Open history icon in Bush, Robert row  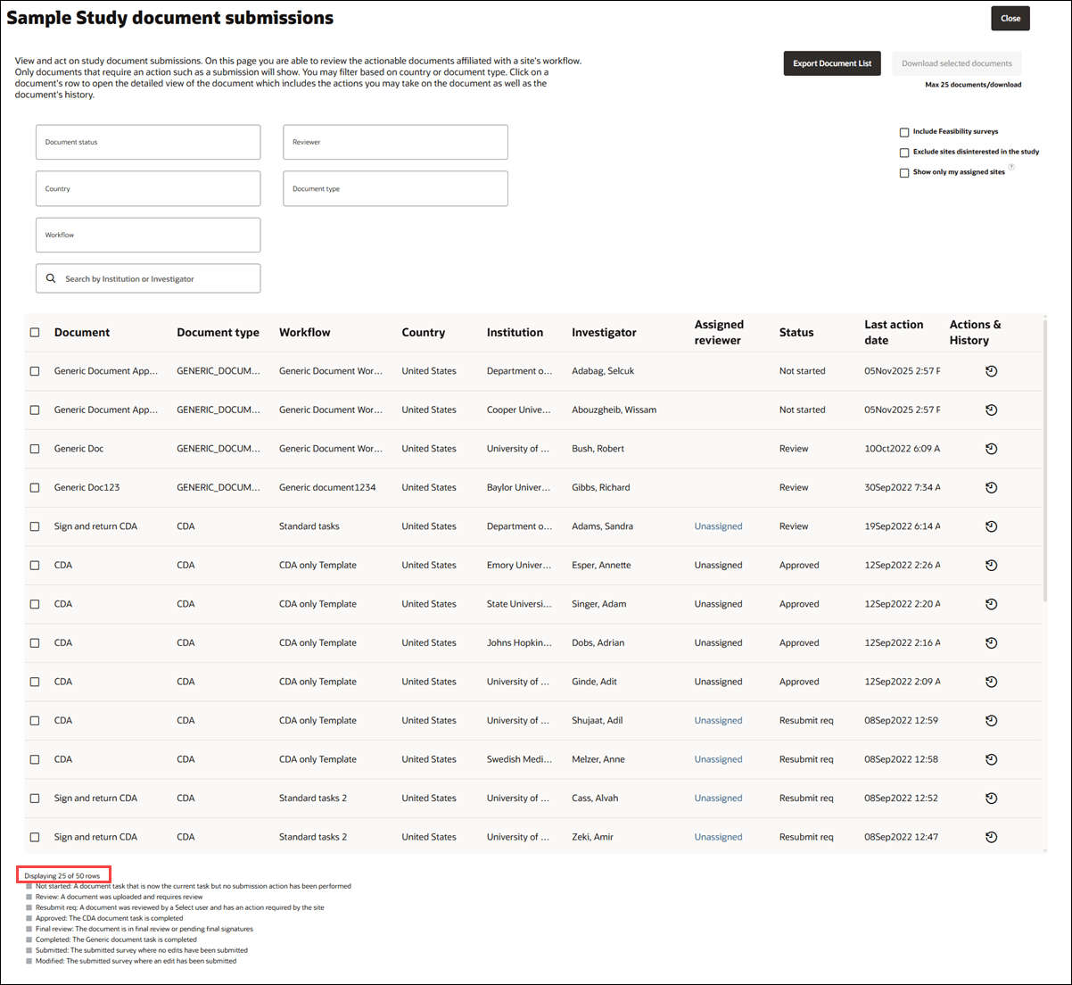[x=991, y=449]
